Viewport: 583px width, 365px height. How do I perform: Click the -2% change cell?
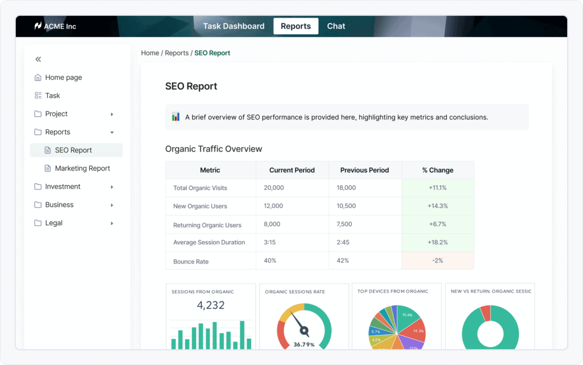(438, 261)
